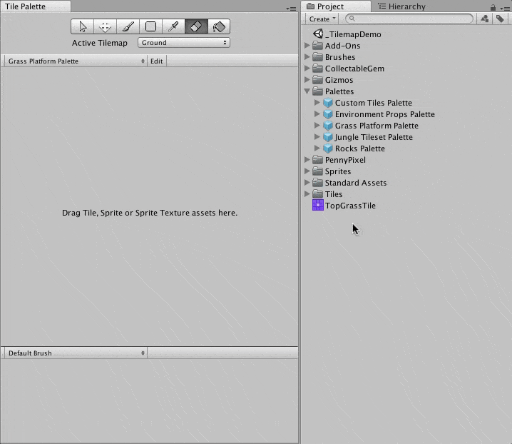The height and width of the screenshot is (444, 512).
Task: Expand the Gizmos folder
Action: [x=307, y=80]
